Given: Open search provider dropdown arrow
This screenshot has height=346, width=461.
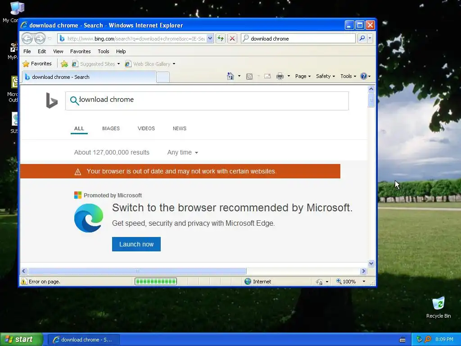Looking at the screenshot, I should point(370,39).
